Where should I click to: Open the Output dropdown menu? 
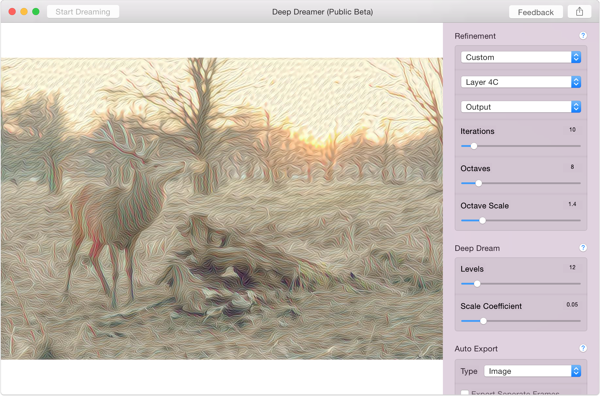click(x=521, y=107)
